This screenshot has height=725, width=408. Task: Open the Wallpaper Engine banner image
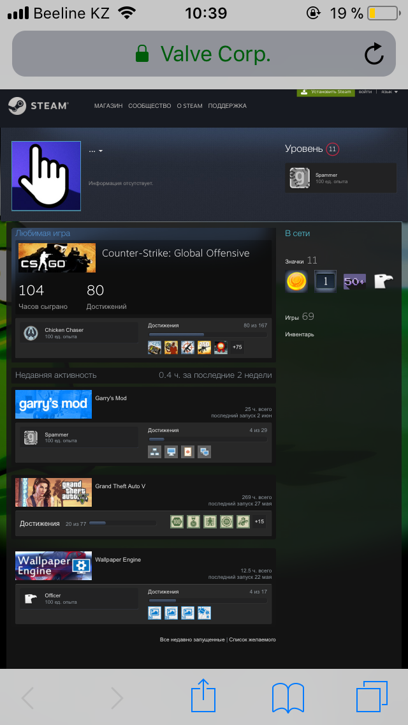tap(54, 565)
